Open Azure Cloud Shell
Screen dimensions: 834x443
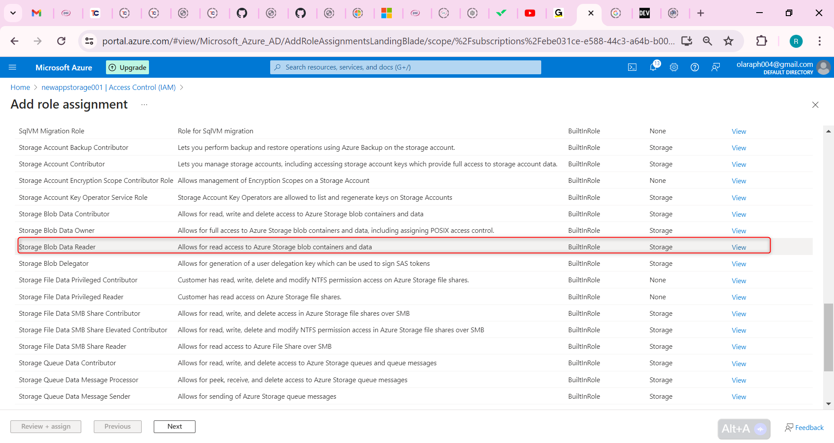pyautogui.click(x=632, y=67)
